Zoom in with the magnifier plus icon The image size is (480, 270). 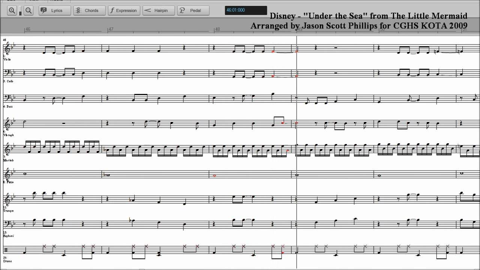pyautogui.click(x=12, y=10)
